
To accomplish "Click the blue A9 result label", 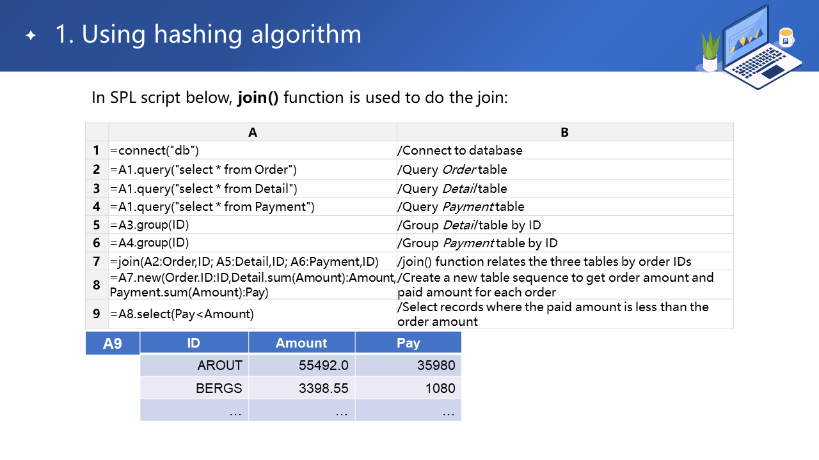I will click(113, 343).
